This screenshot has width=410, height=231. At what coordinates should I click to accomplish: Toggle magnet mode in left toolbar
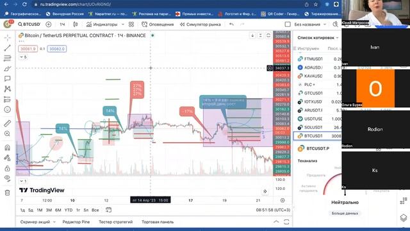pos(7,148)
